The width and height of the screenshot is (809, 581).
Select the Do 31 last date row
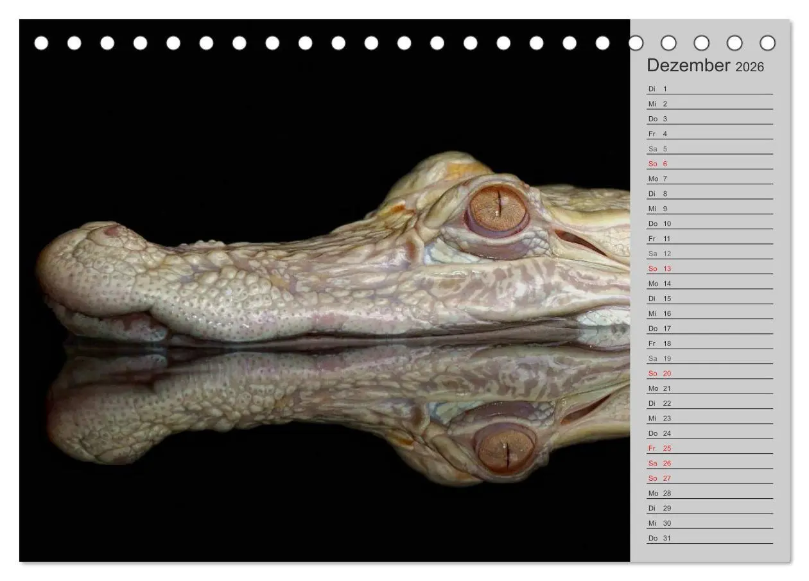coord(709,539)
